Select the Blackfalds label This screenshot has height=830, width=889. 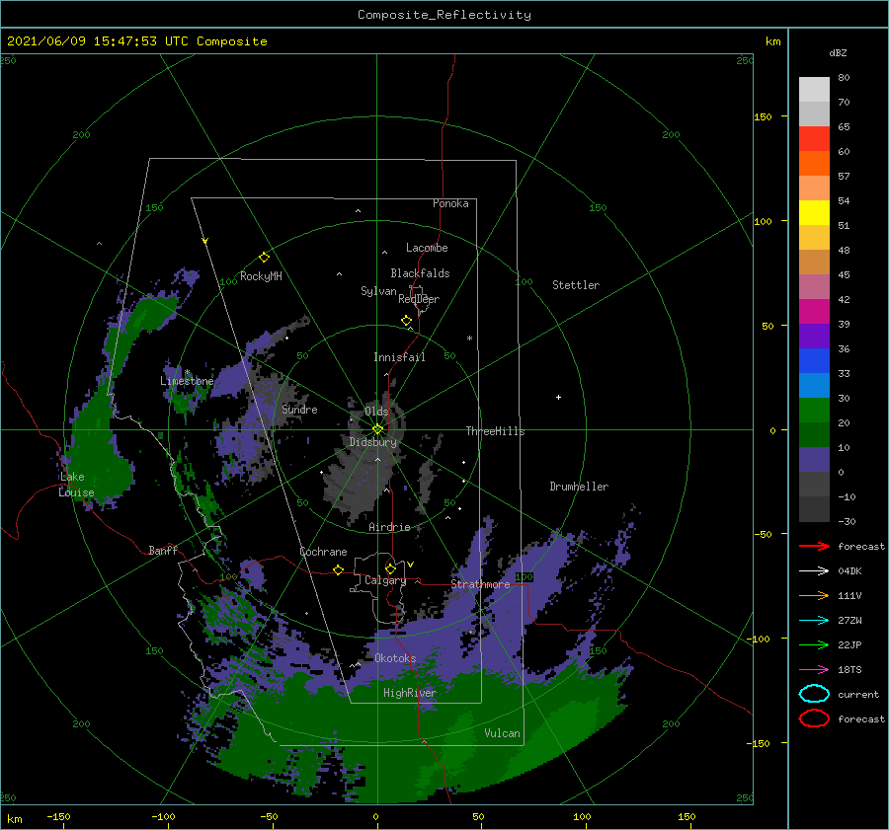420,273
